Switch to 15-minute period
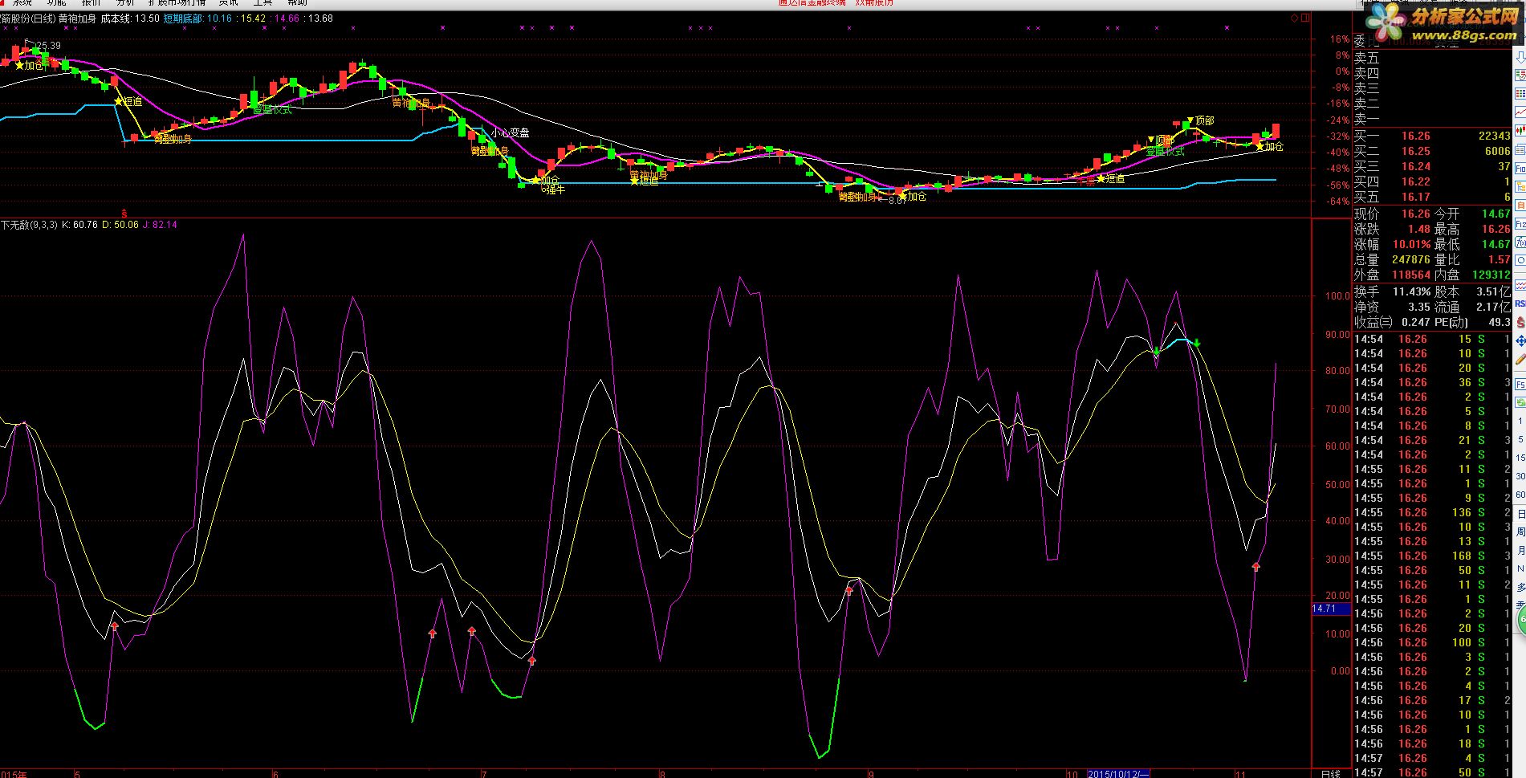The width and height of the screenshot is (1526, 778). click(x=1520, y=458)
